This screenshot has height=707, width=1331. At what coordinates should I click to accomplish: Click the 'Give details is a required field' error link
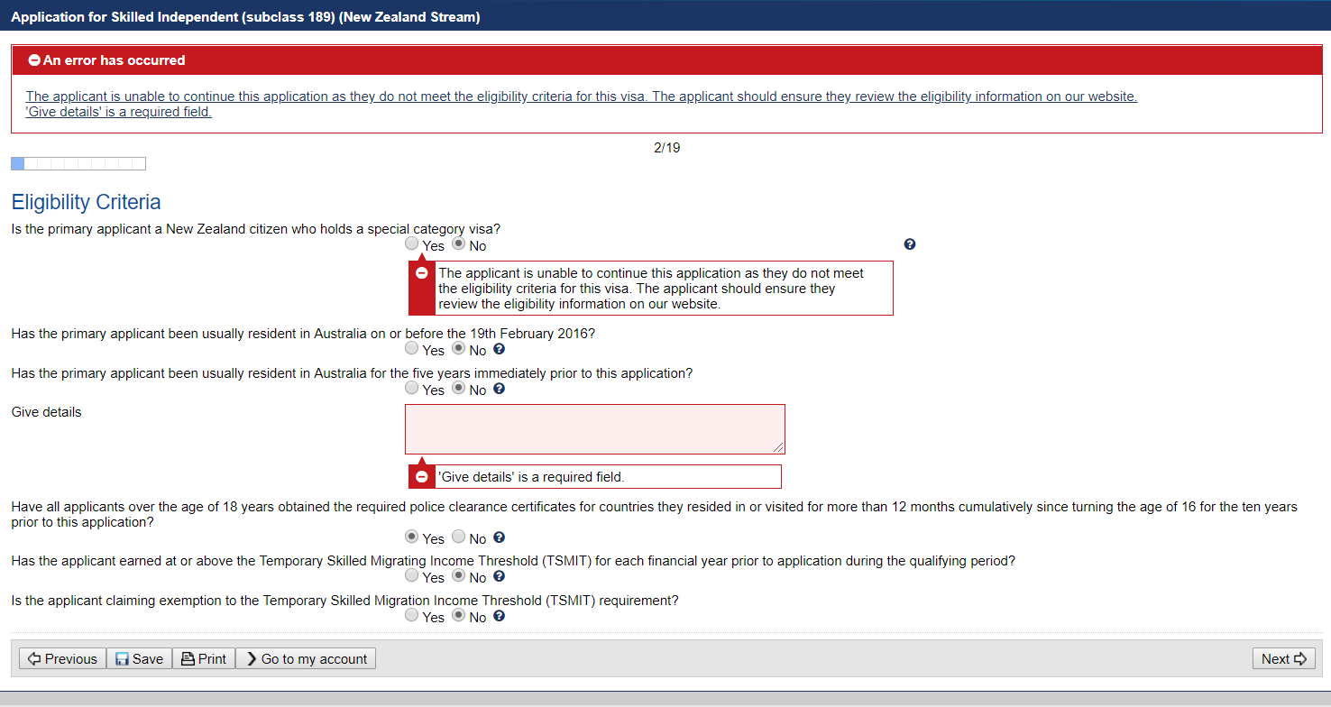tap(118, 113)
